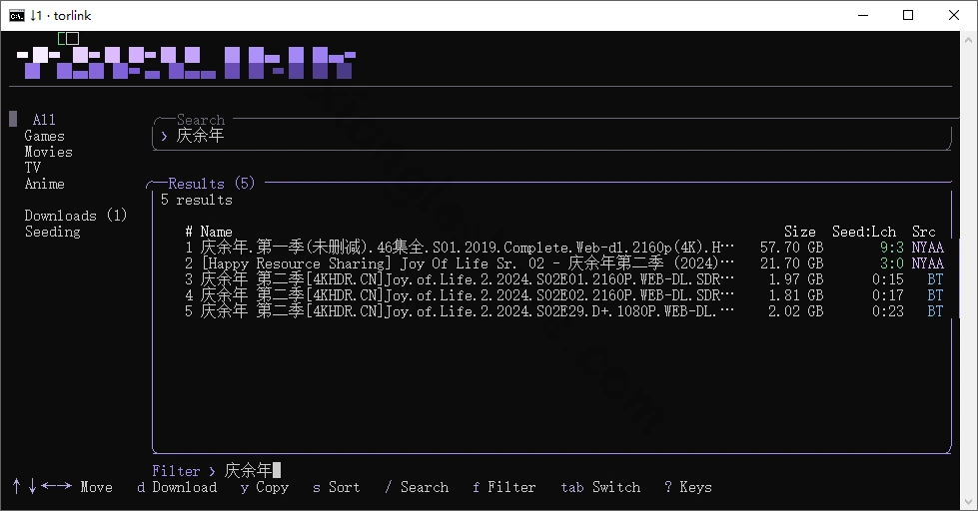Click the '5 results' count text
Viewport: 978px width, 511px height.
[x=196, y=200]
